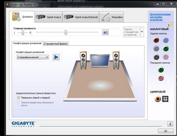Open the Стереофонический configuration dropdown
This screenshot has height=136, width=177.
(33, 57)
